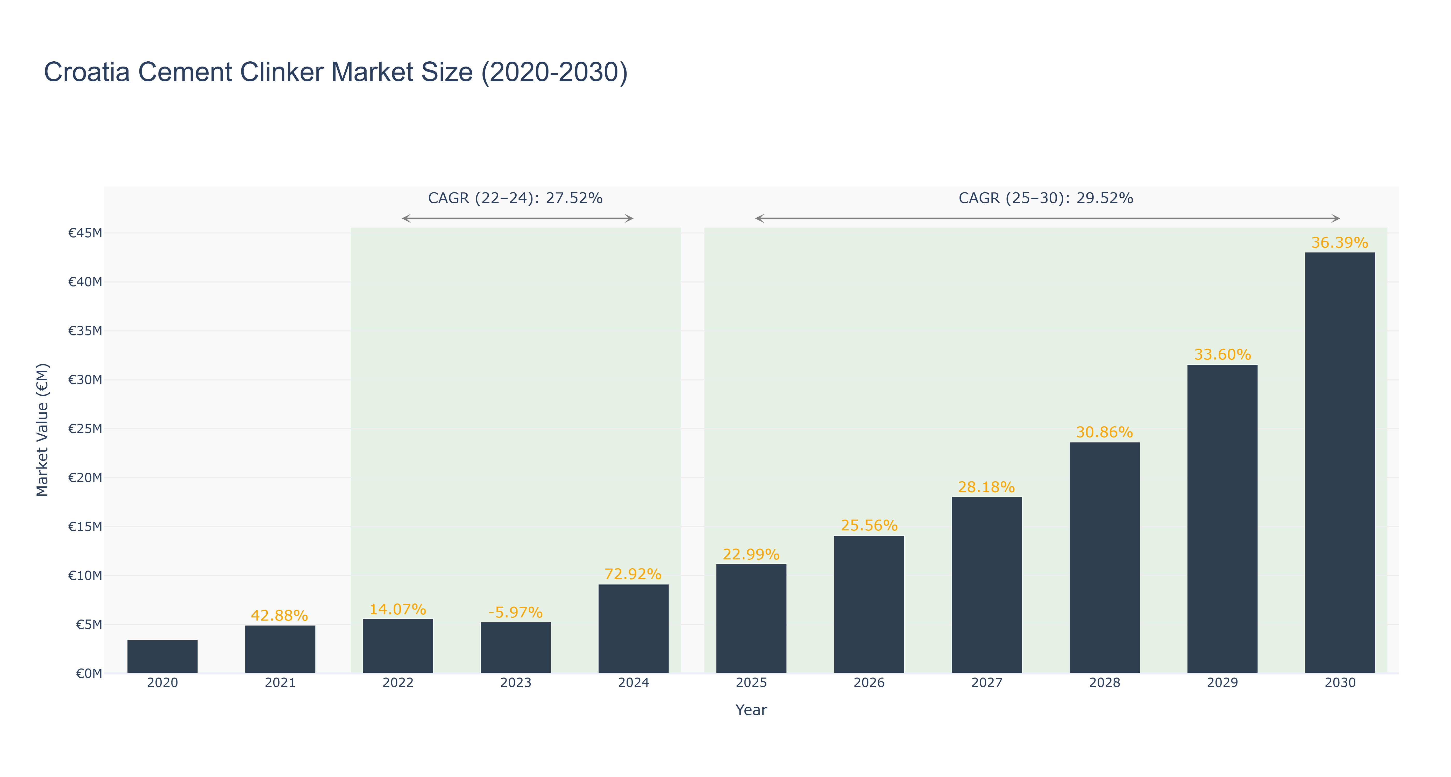Click the Year axis title

pyautogui.click(x=751, y=710)
